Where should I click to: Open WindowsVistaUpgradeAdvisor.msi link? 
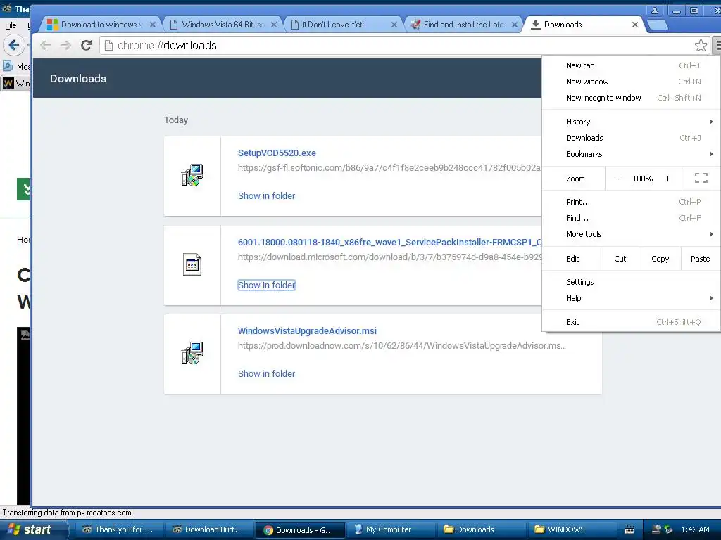pyautogui.click(x=307, y=331)
